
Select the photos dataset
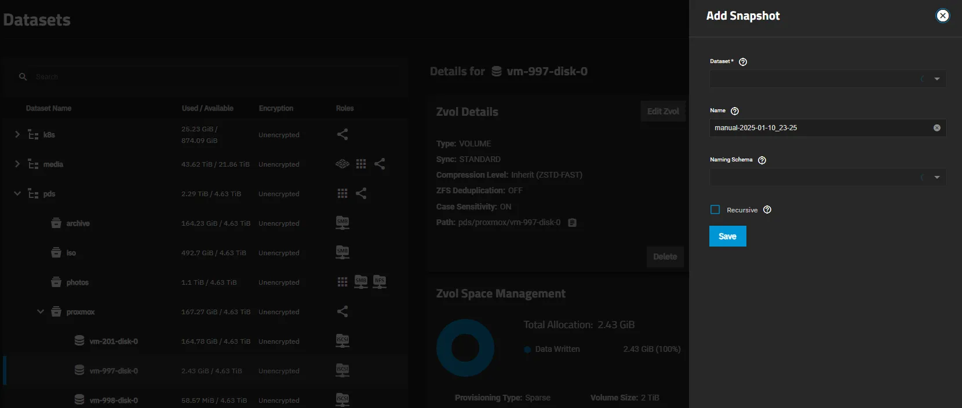[x=77, y=282]
